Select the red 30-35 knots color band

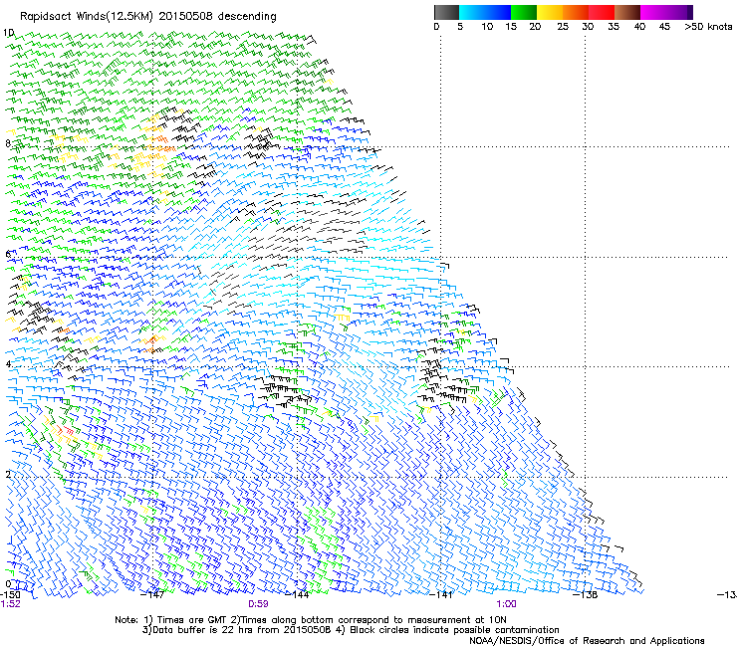602,12
